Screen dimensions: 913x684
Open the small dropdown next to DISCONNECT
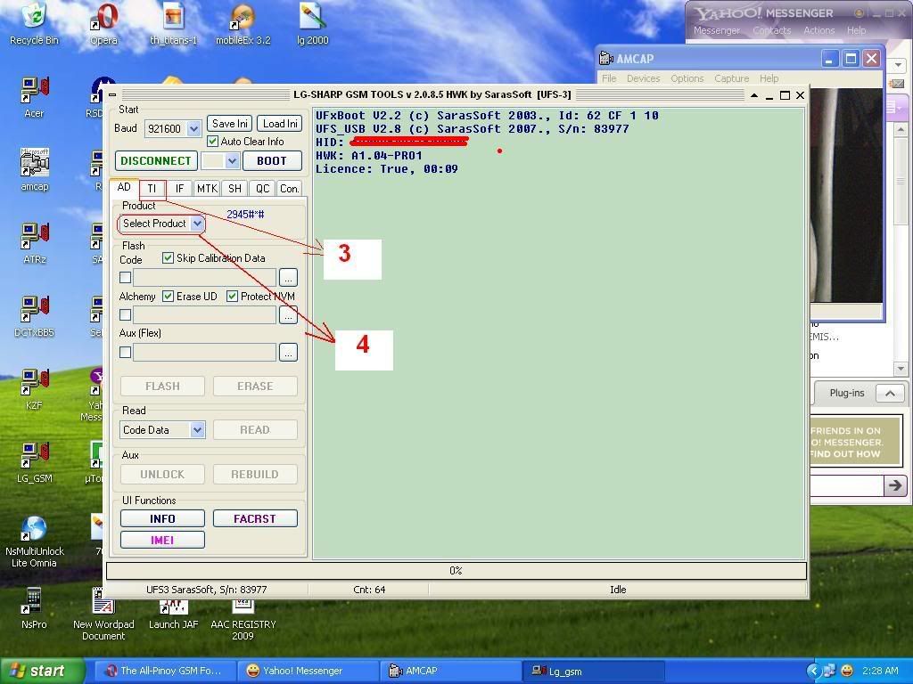tap(232, 161)
